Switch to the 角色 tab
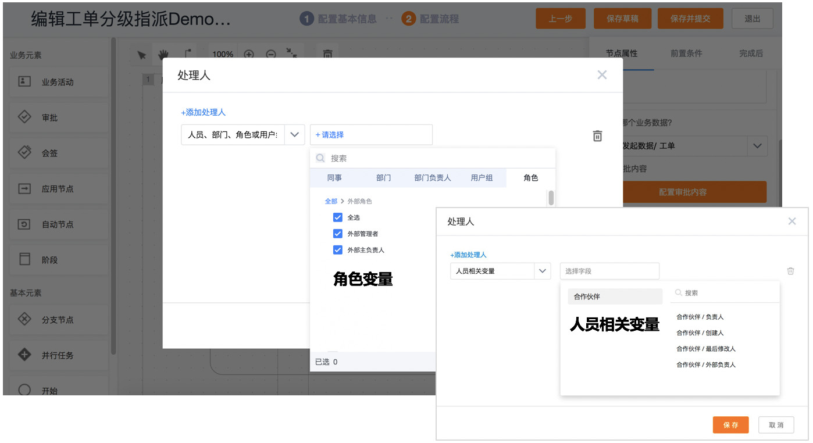This screenshot has width=813, height=443. [x=531, y=178]
